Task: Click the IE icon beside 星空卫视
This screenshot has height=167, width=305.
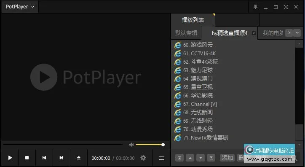Action: click(x=178, y=87)
